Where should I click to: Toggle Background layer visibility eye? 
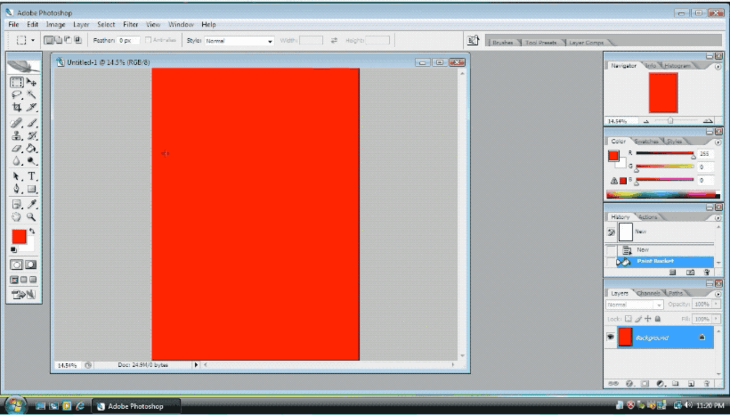610,338
